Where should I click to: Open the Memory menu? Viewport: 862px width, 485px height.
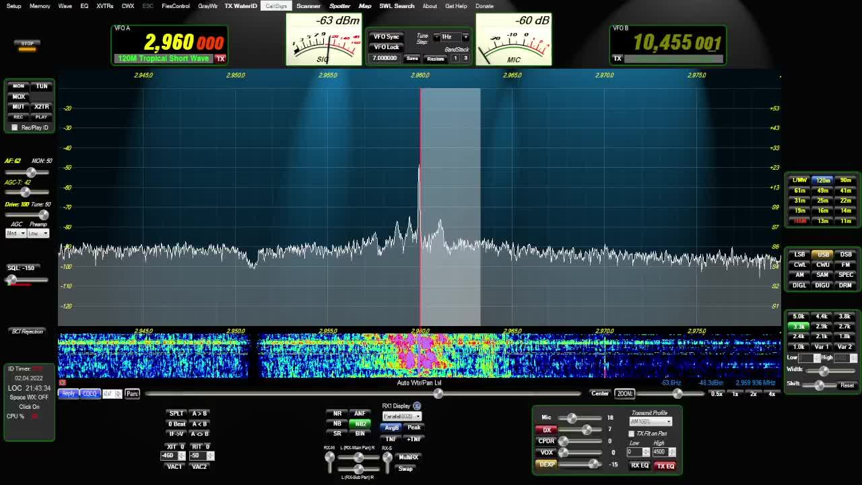click(x=40, y=6)
